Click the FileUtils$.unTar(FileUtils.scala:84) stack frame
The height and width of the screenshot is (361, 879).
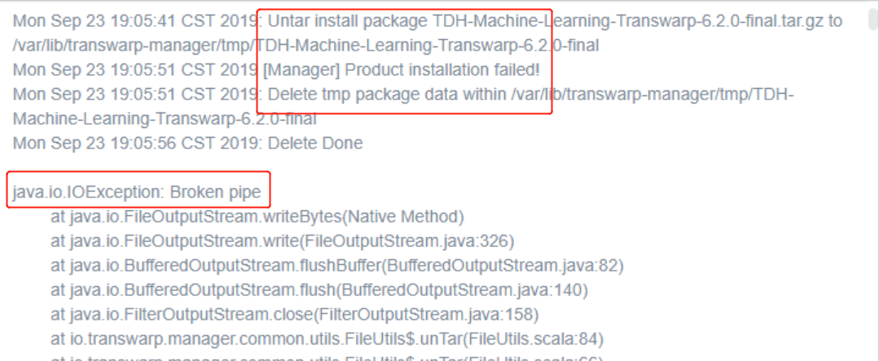[327, 339]
